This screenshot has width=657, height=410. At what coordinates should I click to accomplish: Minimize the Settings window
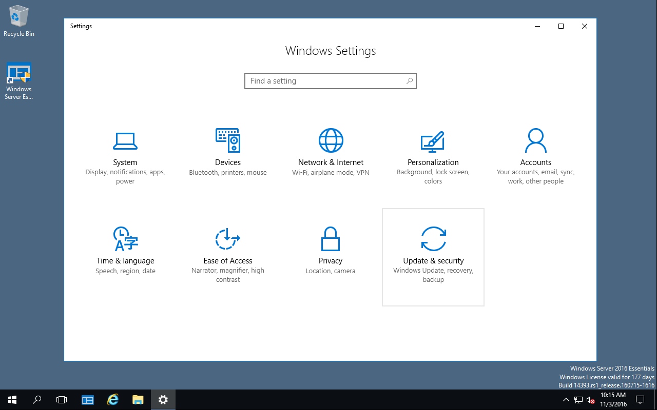(537, 26)
